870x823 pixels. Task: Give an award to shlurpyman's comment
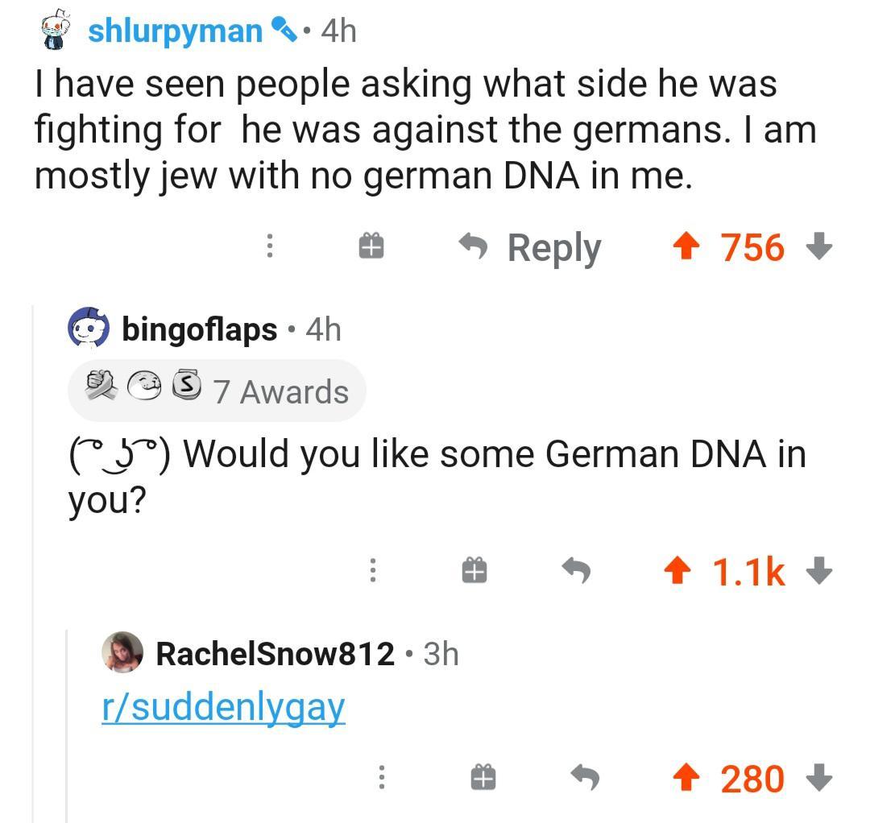point(371,246)
